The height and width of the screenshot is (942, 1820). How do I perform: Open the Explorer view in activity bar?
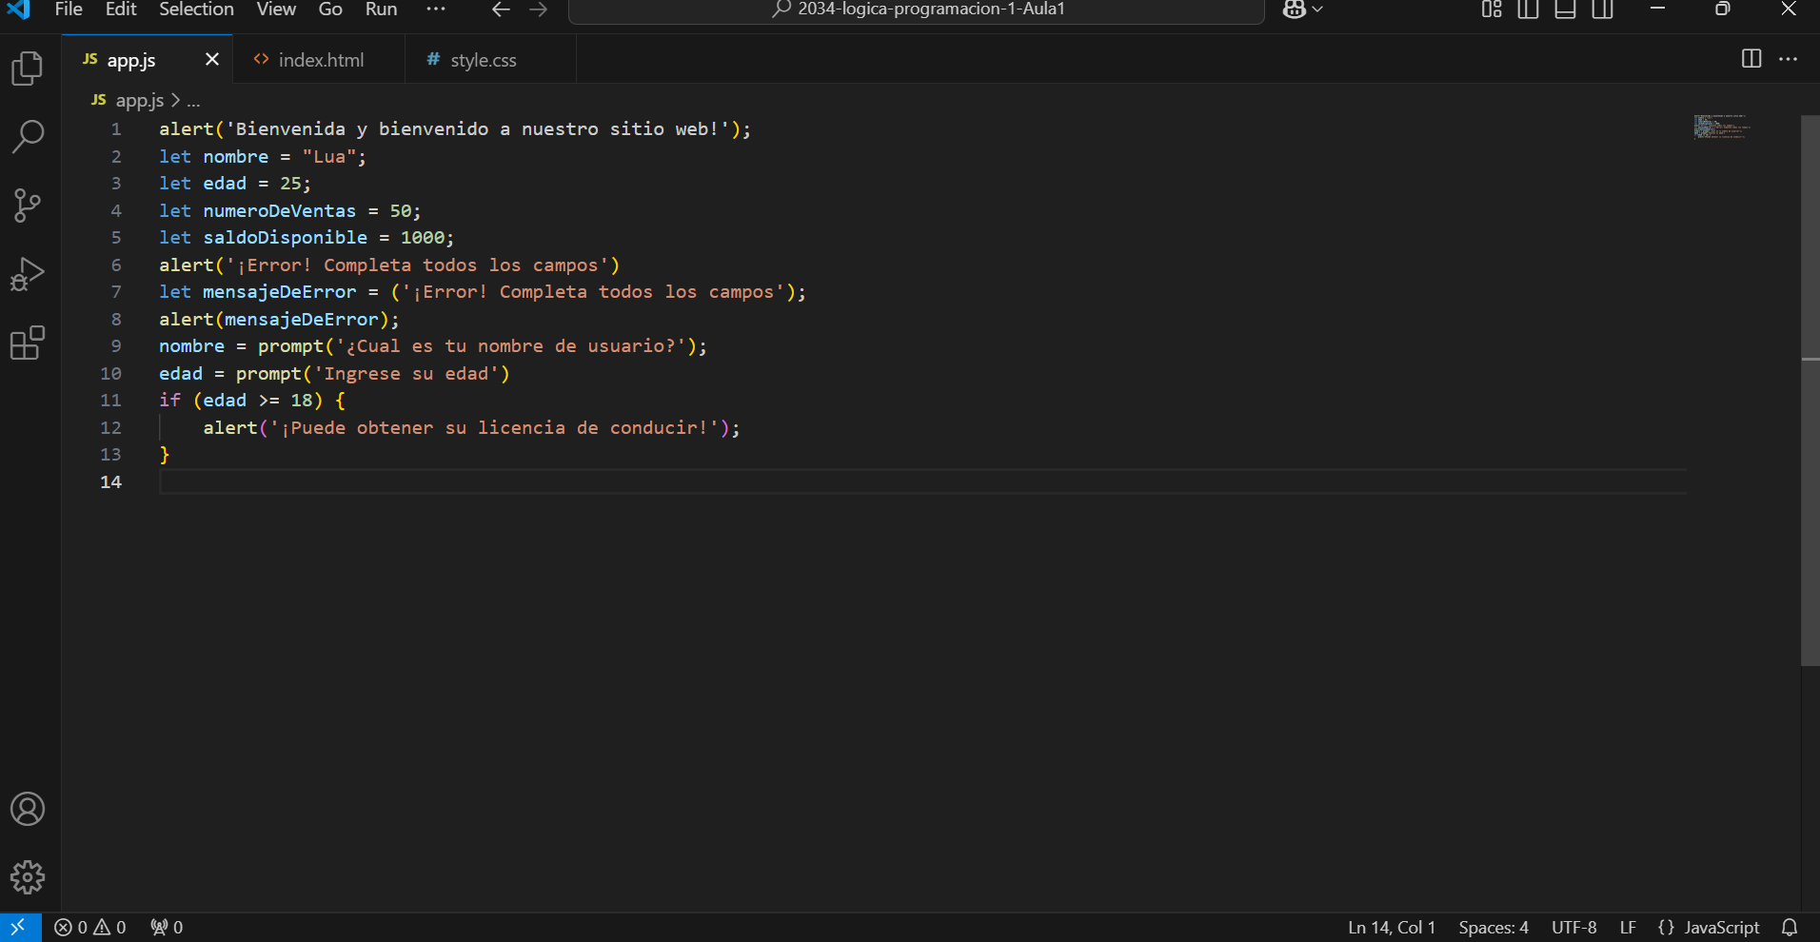pyautogui.click(x=28, y=69)
